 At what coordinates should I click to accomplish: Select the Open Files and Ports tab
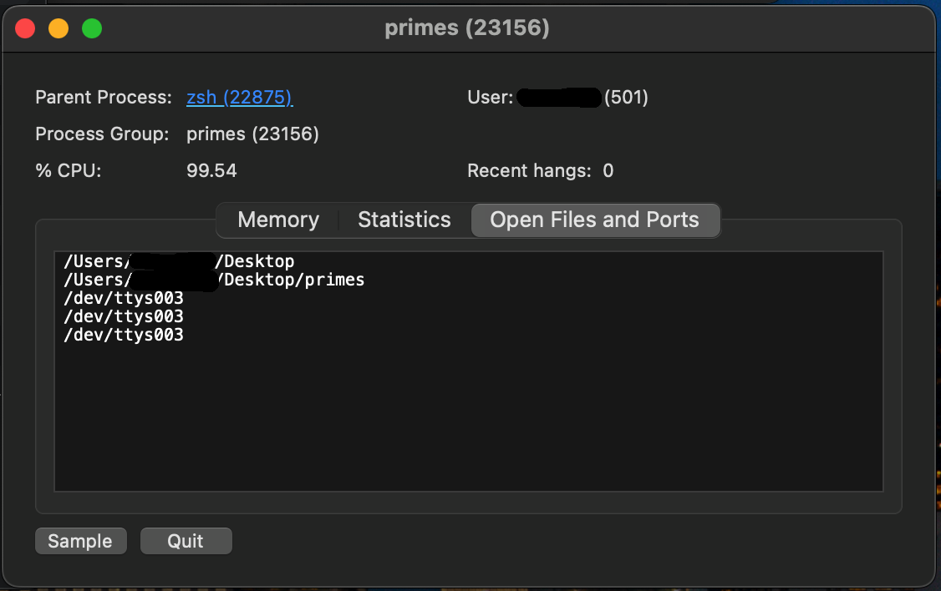point(594,220)
